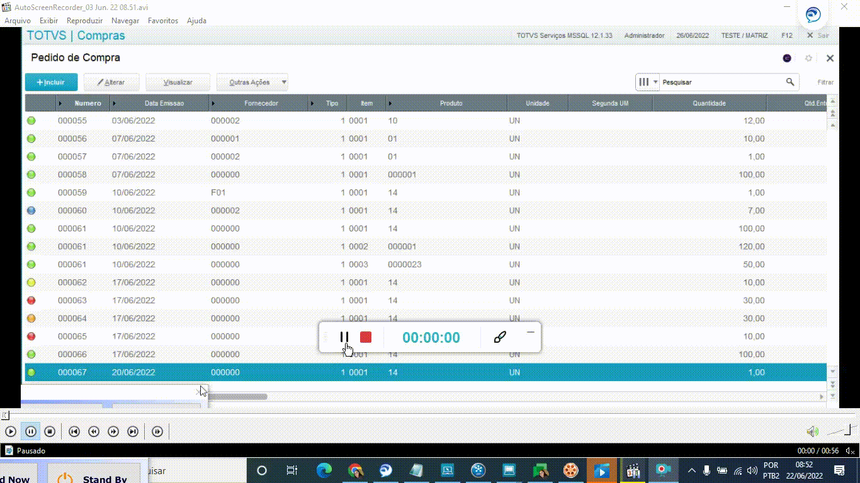Open the Ajuda menu

pos(196,21)
